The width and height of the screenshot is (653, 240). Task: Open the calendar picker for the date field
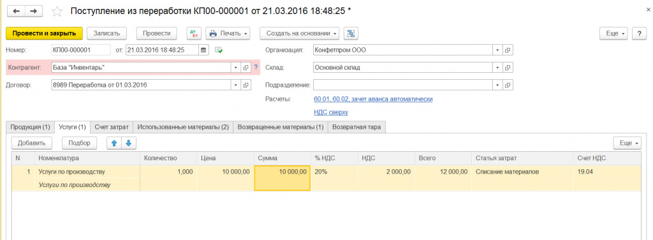[x=203, y=50]
